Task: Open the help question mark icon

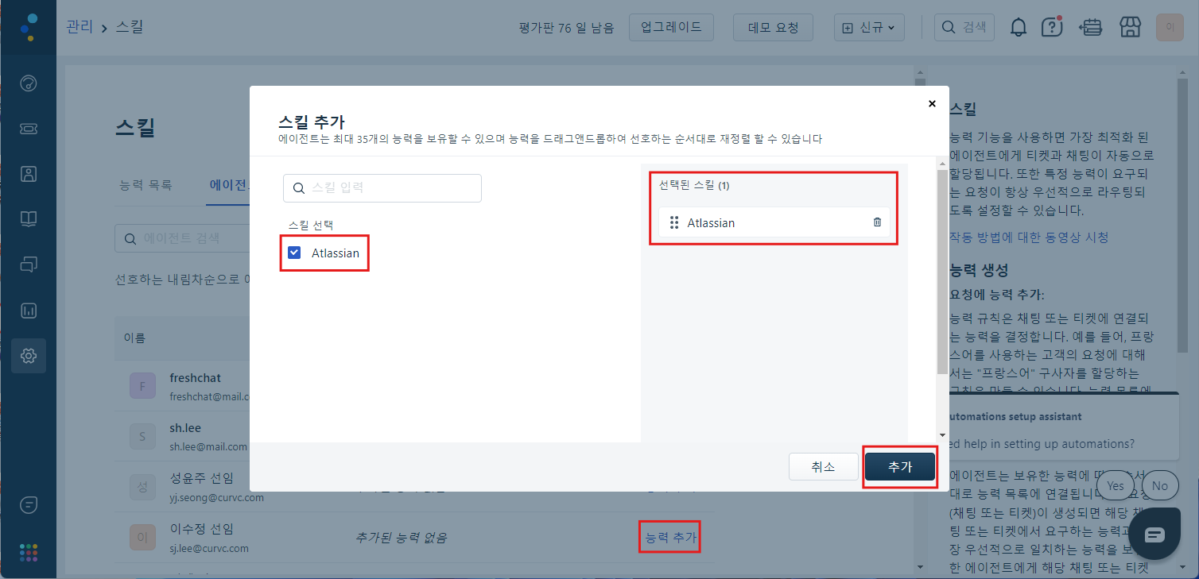Action: pos(1052,27)
